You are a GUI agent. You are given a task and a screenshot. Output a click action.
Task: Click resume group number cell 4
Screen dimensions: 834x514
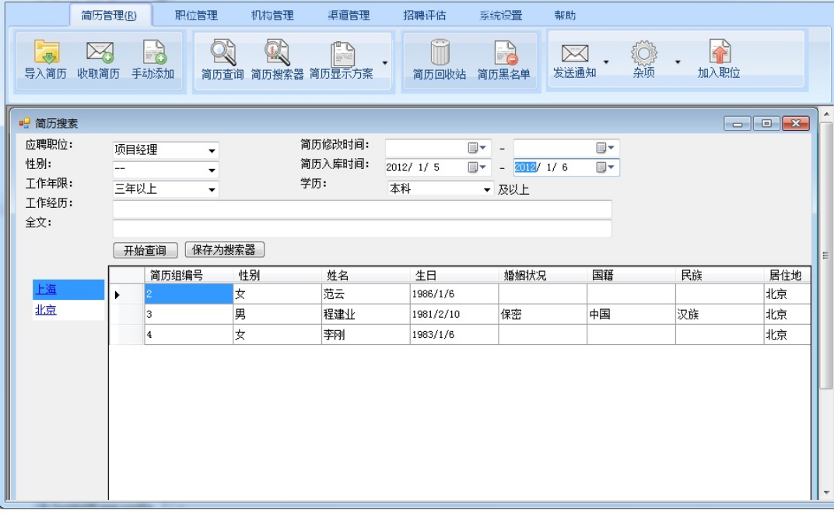pyautogui.click(x=189, y=335)
